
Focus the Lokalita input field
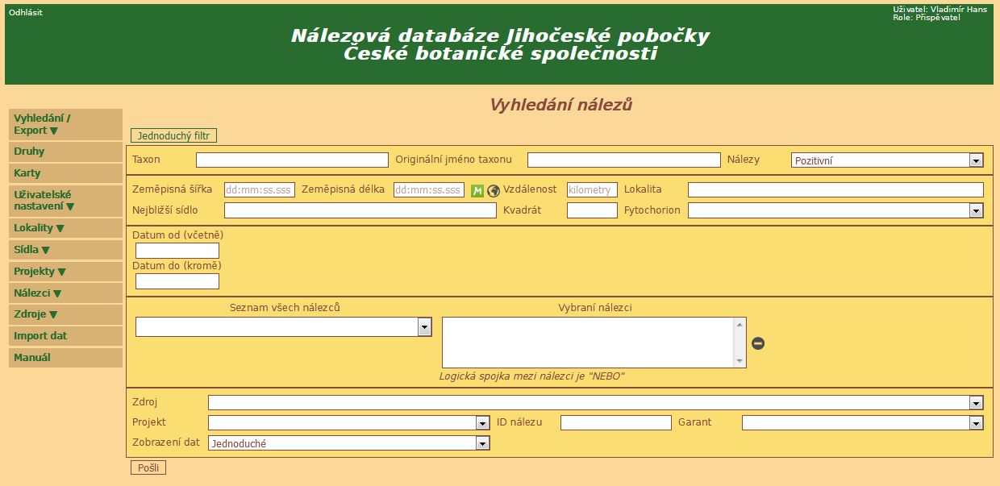835,190
